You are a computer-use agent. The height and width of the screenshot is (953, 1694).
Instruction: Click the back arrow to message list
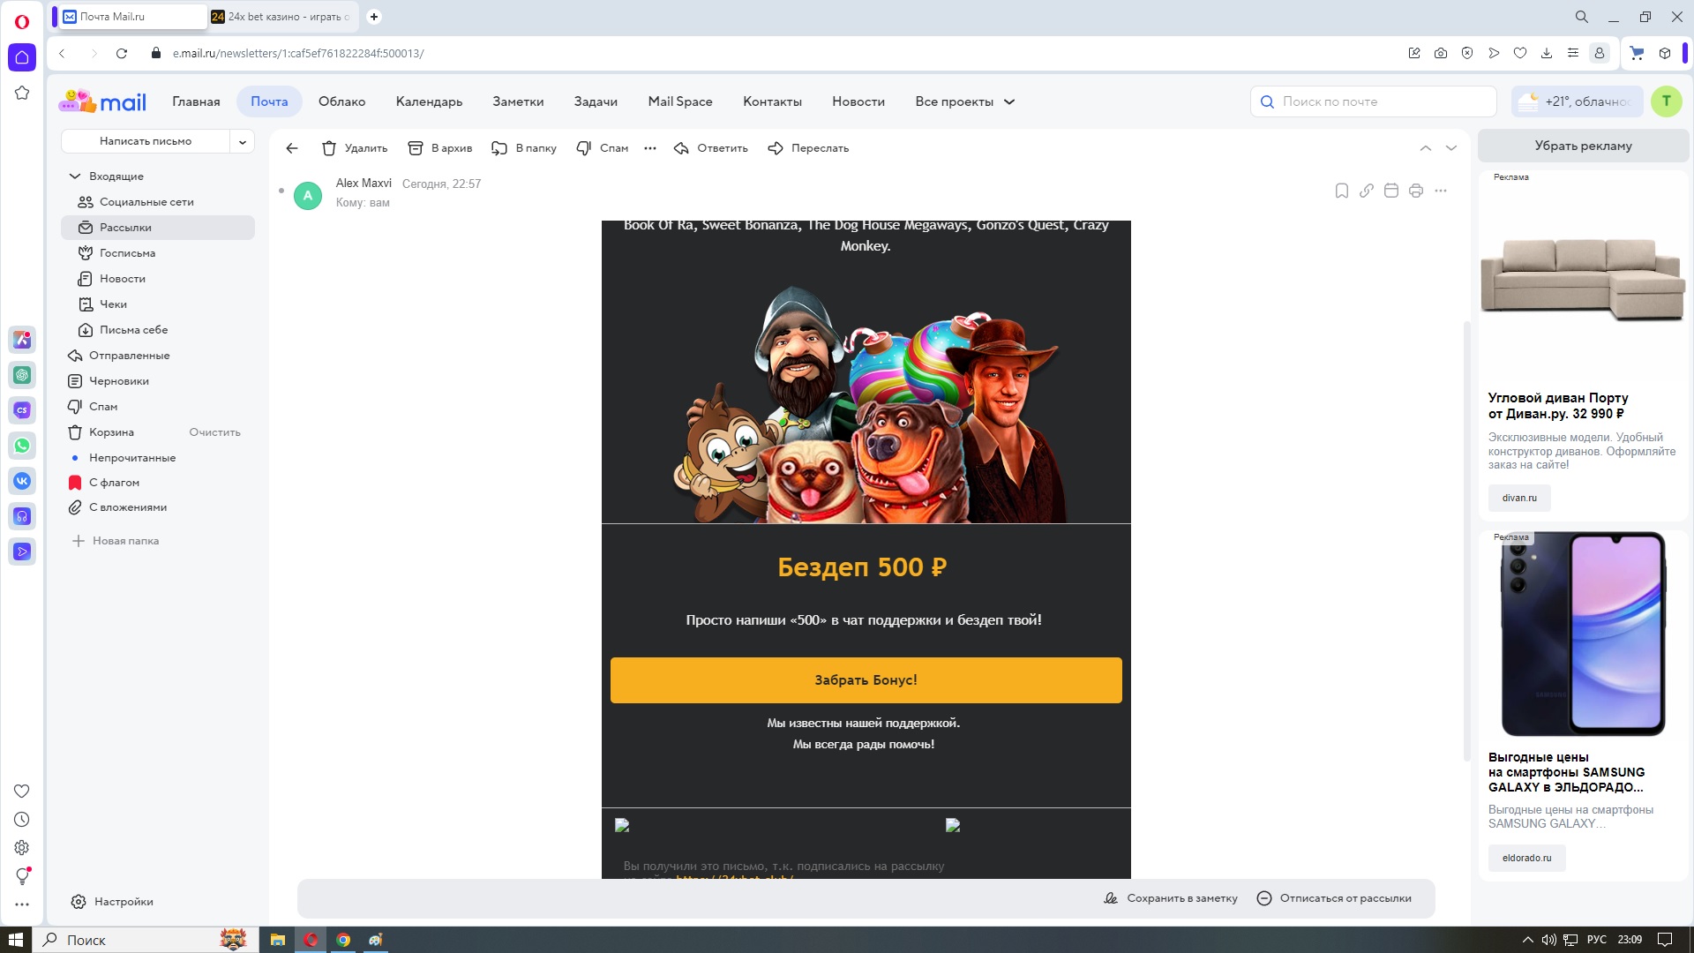(292, 148)
